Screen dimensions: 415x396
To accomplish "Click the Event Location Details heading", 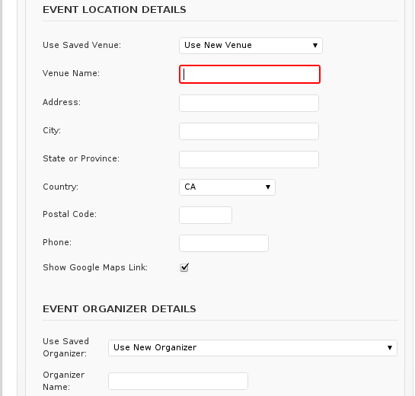I will pyautogui.click(x=114, y=10).
